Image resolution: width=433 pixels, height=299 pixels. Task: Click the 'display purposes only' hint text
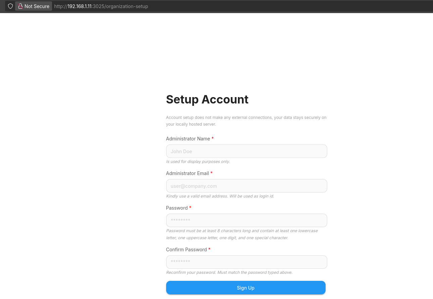(198, 162)
